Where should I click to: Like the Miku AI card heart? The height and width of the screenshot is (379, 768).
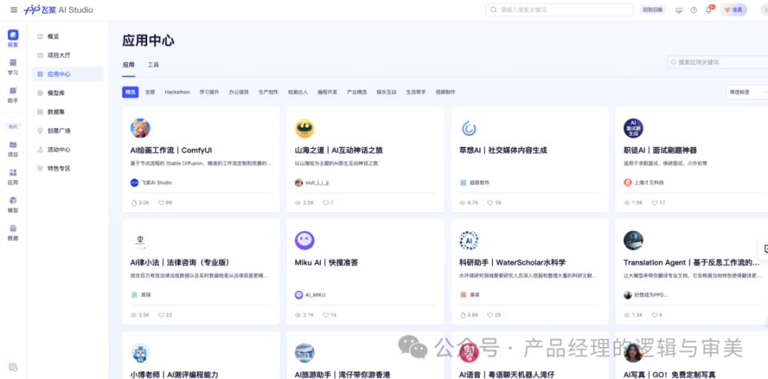point(326,315)
